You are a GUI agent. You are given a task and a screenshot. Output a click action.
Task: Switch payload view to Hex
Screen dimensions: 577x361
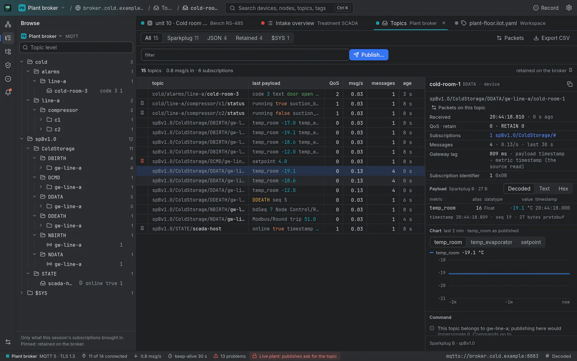(x=563, y=189)
